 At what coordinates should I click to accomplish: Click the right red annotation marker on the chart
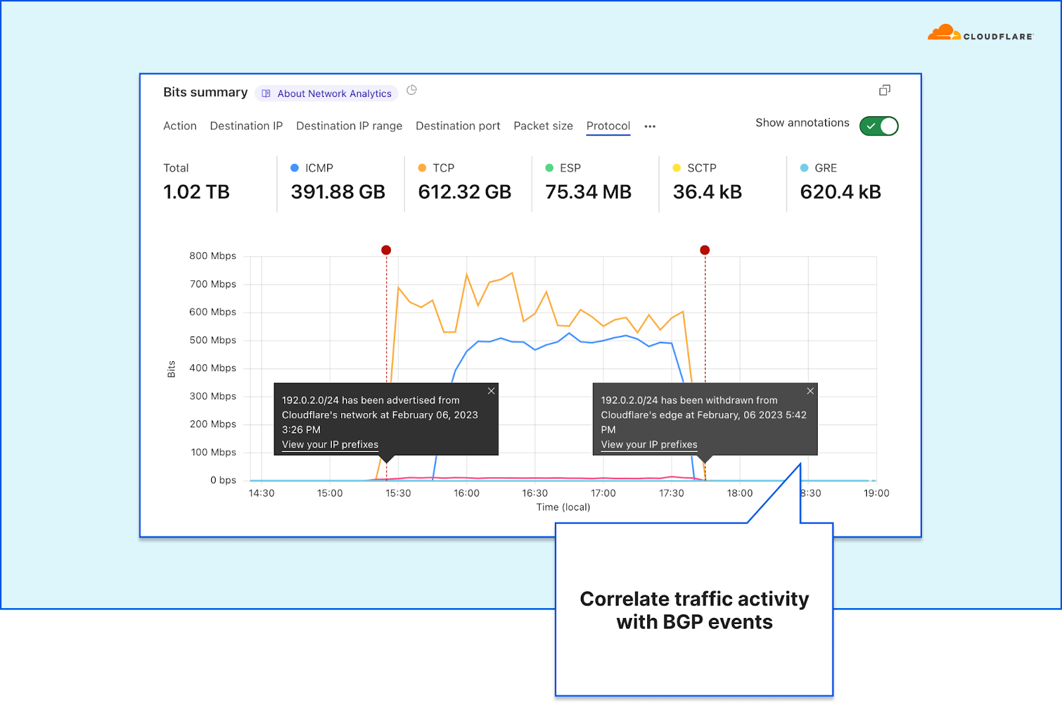[705, 250]
